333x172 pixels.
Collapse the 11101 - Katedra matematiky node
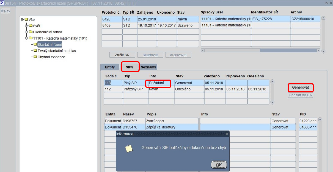(x=27, y=38)
